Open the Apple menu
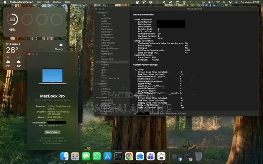This screenshot has width=263, height=164. [x=5, y=2]
